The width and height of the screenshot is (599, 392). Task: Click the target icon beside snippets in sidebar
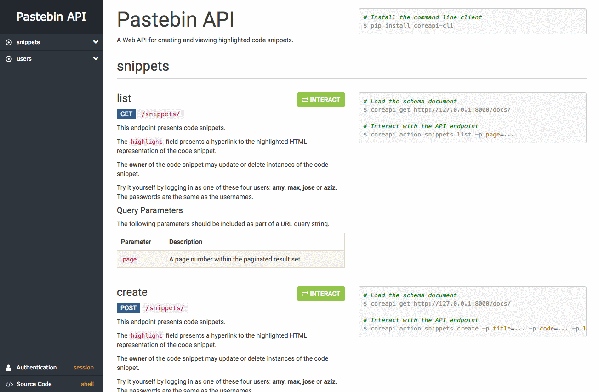point(9,42)
